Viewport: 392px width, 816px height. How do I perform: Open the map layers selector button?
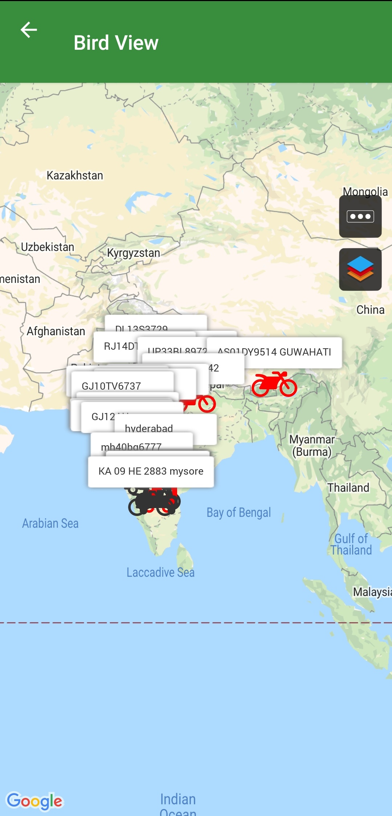coord(360,269)
